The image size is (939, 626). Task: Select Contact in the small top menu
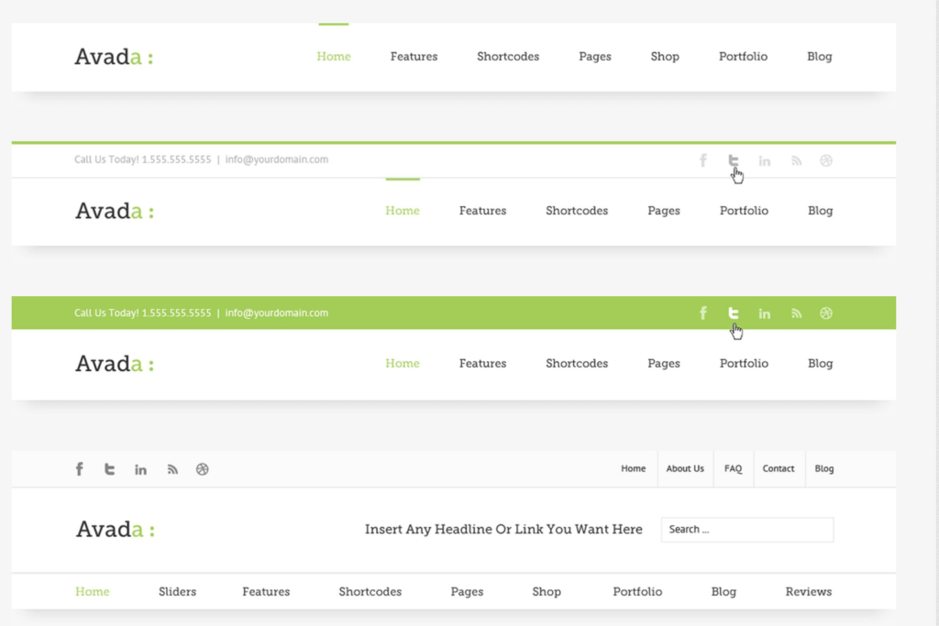tap(778, 468)
